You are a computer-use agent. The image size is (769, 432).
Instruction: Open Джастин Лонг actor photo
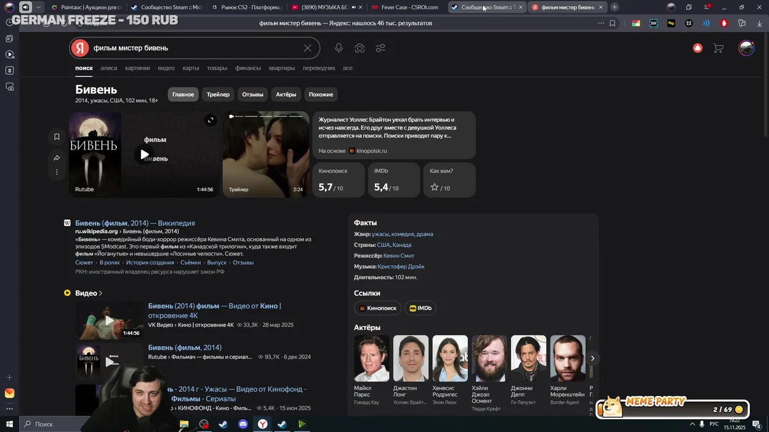411,358
